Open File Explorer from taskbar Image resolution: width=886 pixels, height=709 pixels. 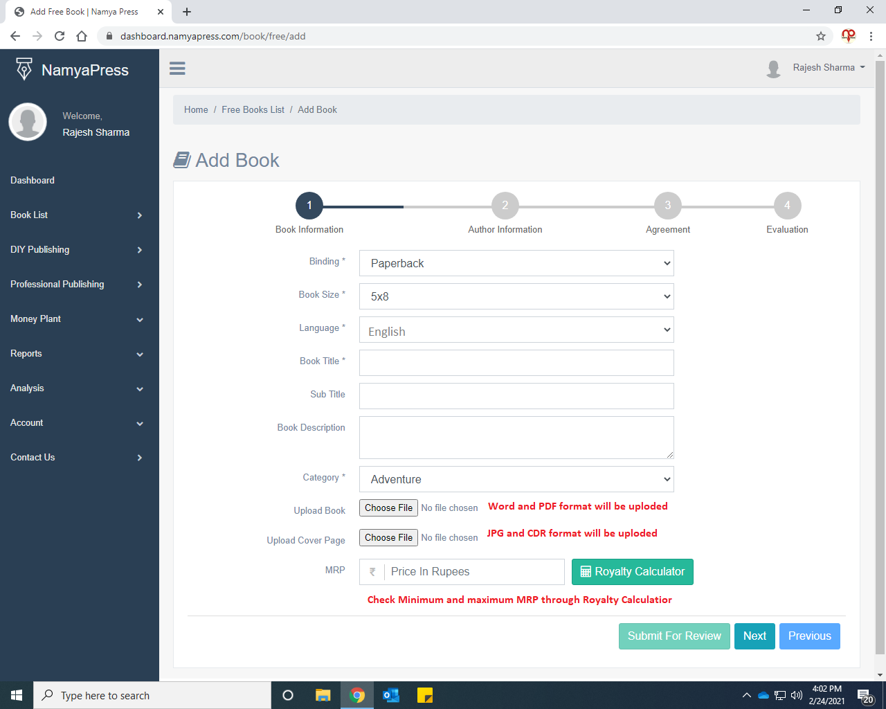click(323, 695)
